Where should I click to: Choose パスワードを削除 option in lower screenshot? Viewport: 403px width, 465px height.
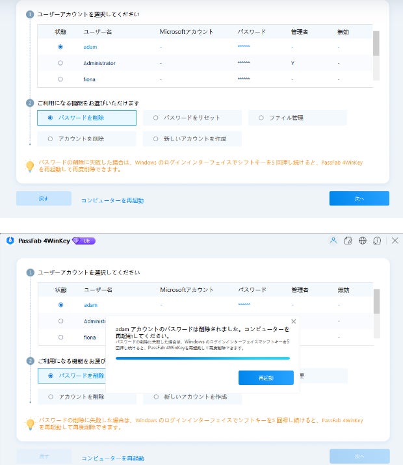[x=71, y=376]
